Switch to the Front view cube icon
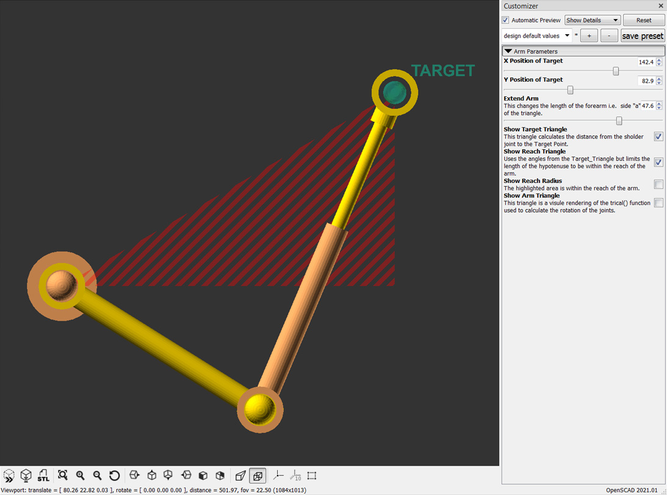Screen dimensions: 667x495 (x=203, y=475)
